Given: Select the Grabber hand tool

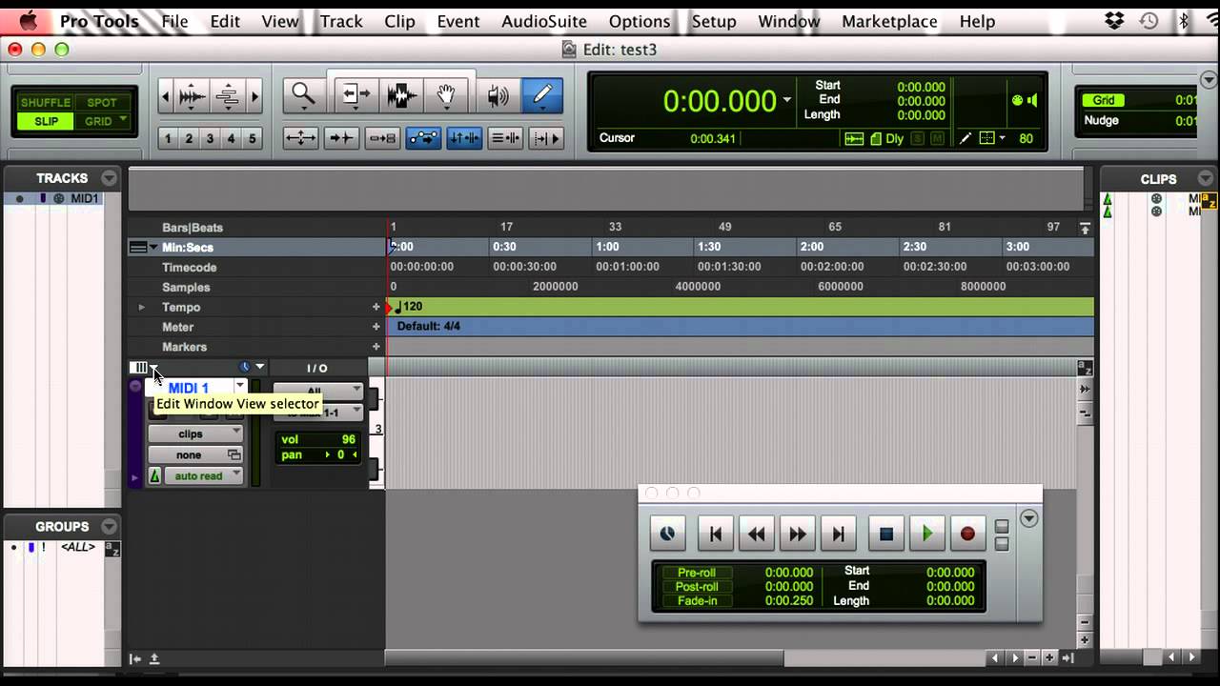Looking at the screenshot, I should [x=446, y=94].
